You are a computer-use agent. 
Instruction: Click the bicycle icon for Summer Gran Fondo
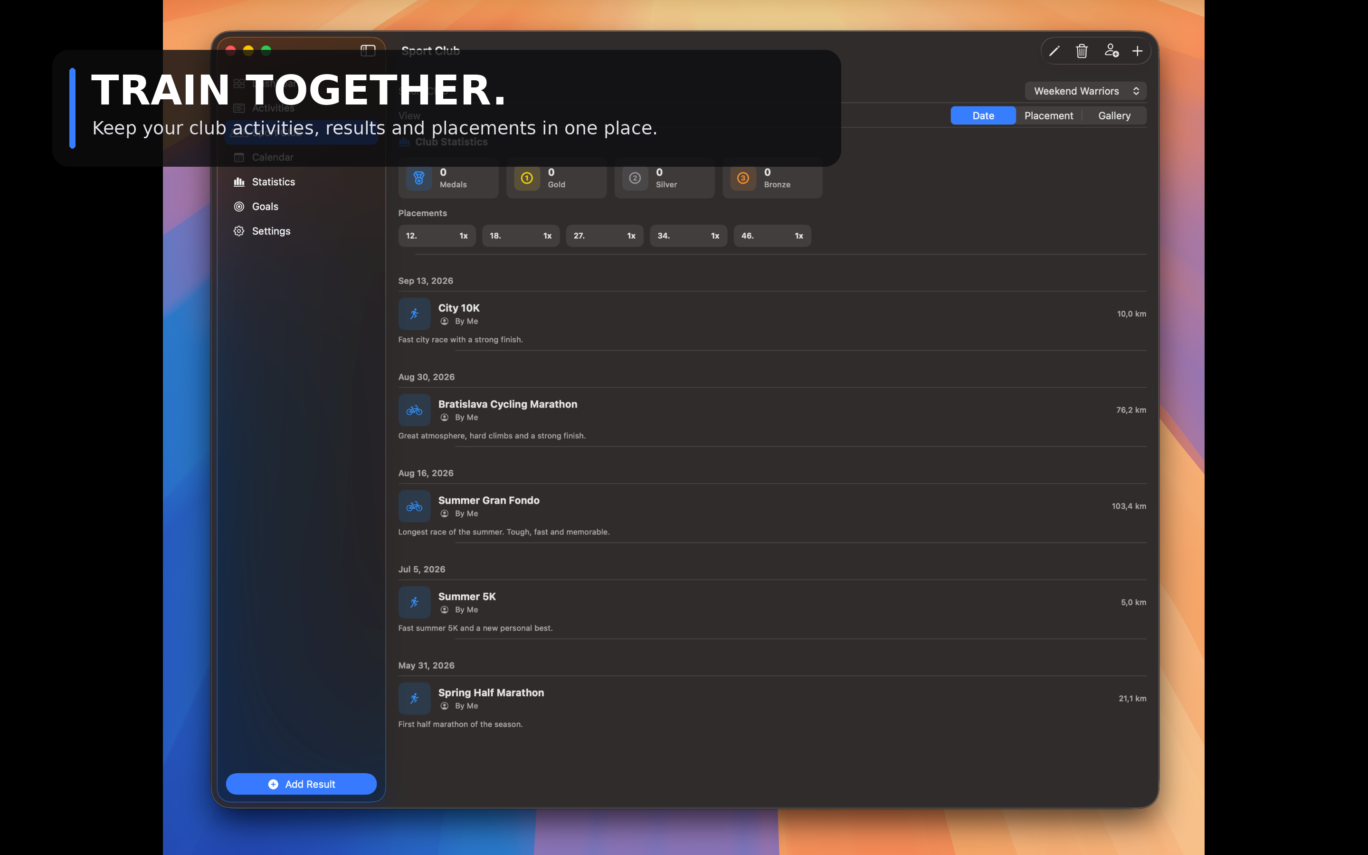414,506
